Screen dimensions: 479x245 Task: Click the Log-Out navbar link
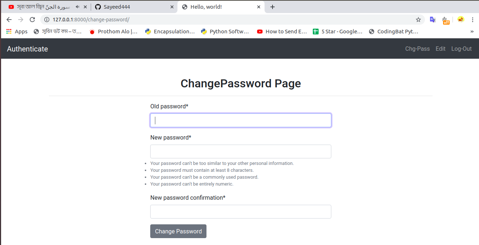461,49
